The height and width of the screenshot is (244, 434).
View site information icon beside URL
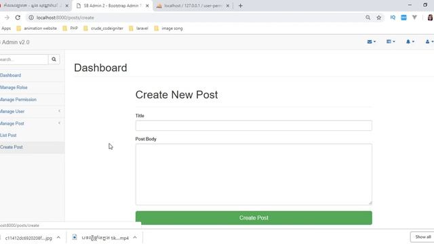[x=31, y=18]
